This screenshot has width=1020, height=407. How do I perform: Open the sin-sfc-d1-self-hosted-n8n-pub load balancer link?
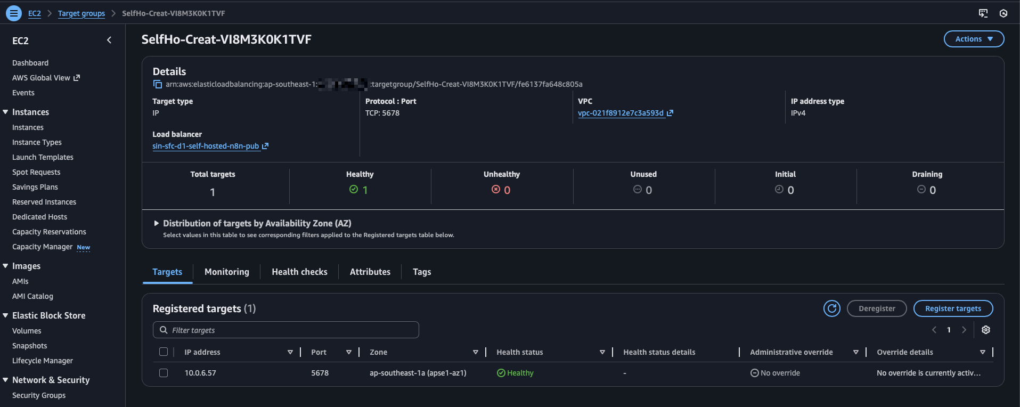coord(206,146)
